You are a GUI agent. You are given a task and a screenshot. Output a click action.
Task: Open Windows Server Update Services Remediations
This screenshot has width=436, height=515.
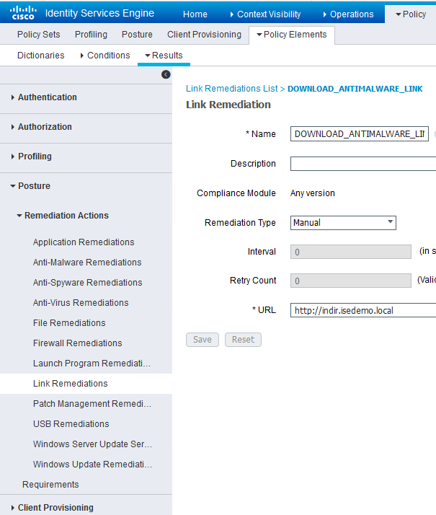(92, 444)
